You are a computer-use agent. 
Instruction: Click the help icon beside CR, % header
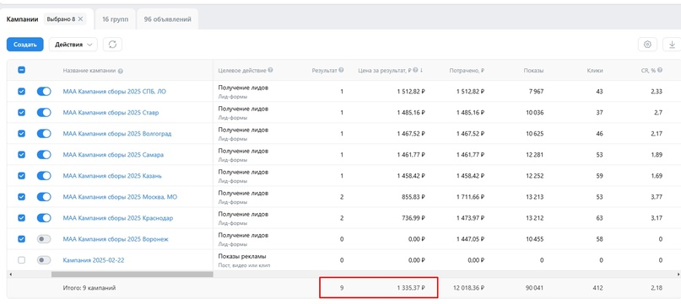coord(660,70)
